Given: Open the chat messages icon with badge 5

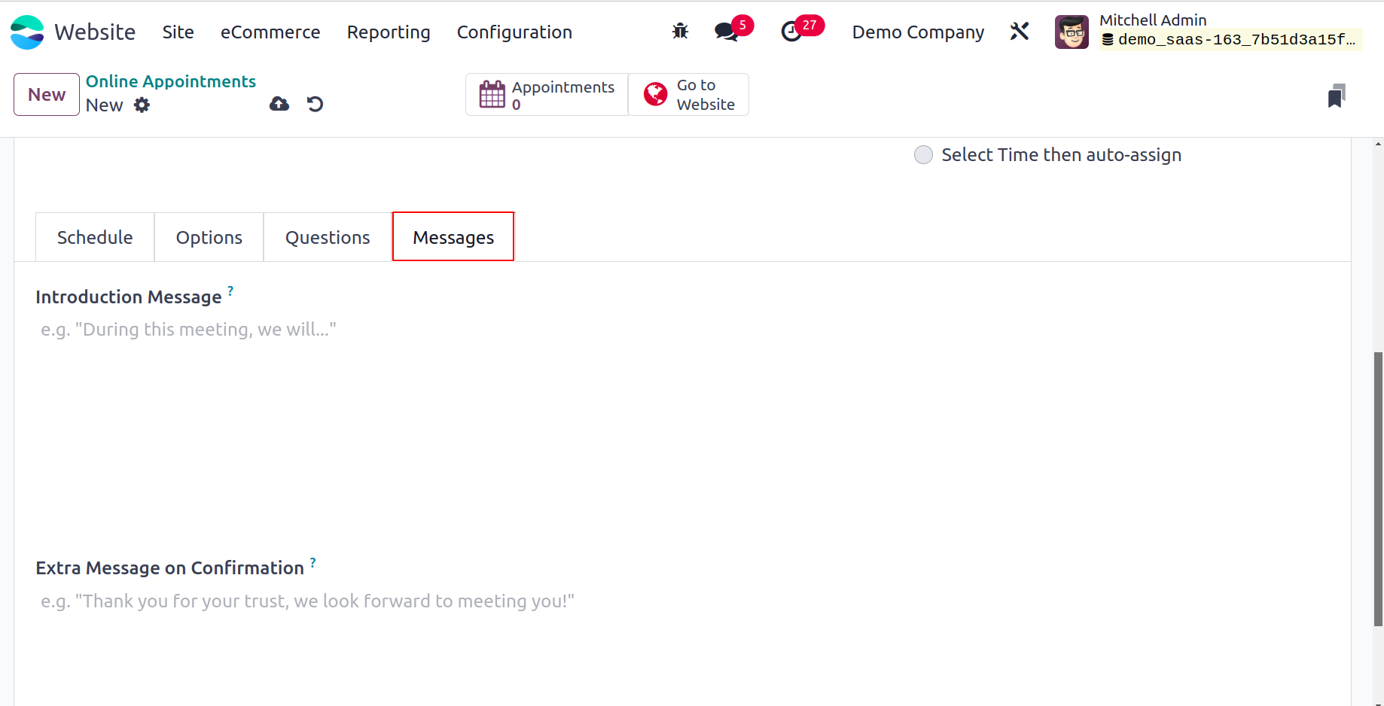Looking at the screenshot, I should pos(727,32).
